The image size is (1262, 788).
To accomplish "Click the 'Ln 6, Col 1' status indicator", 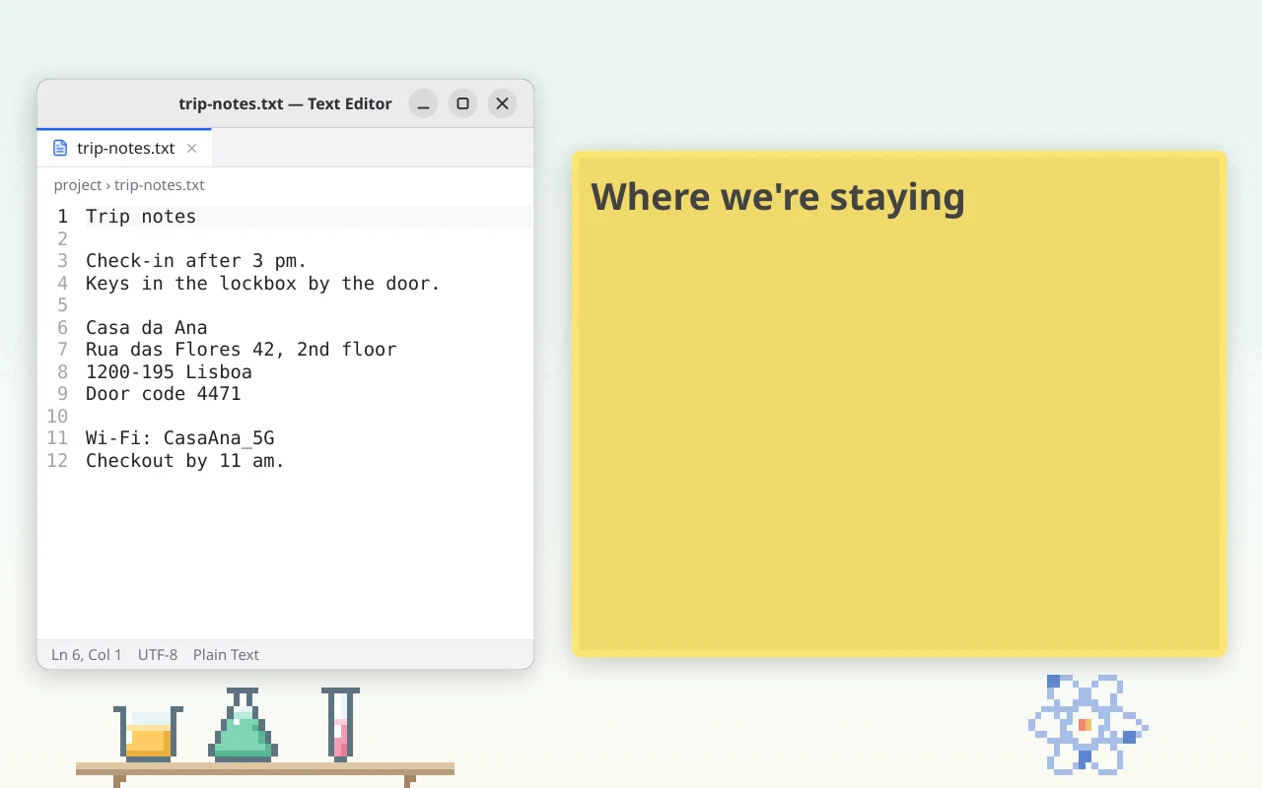I will pos(87,655).
